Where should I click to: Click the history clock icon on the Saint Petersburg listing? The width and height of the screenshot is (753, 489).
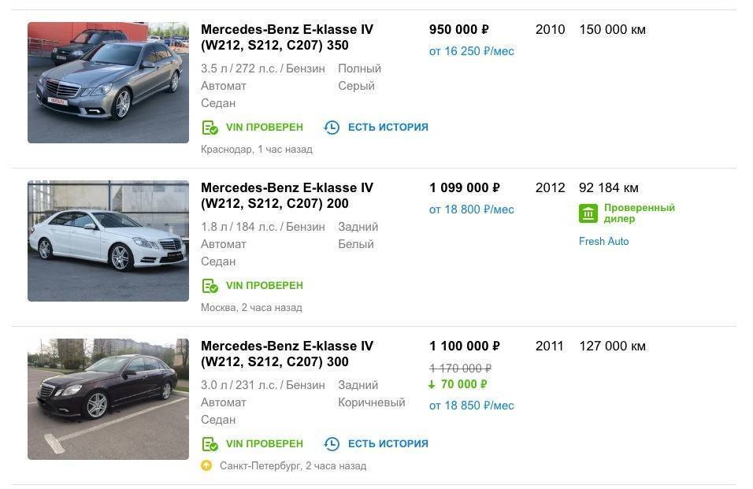tap(332, 444)
